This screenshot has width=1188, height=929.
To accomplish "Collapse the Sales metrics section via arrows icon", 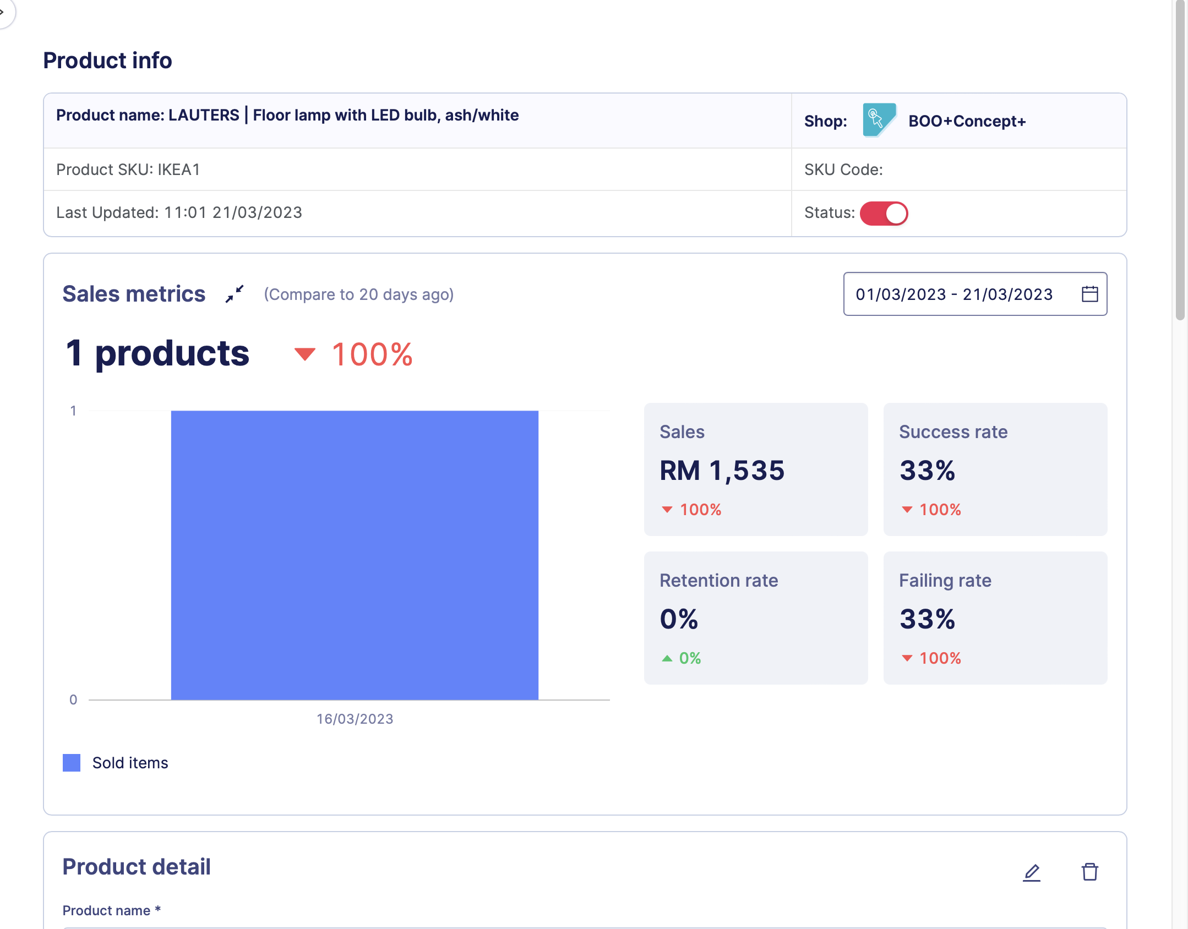I will [x=235, y=294].
